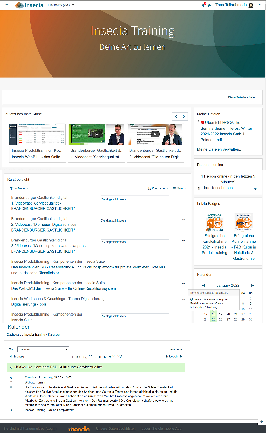266x433 pixels.
Task: Open the Deutsch (de) language dropdown
Action: pyautogui.click(x=61, y=5)
